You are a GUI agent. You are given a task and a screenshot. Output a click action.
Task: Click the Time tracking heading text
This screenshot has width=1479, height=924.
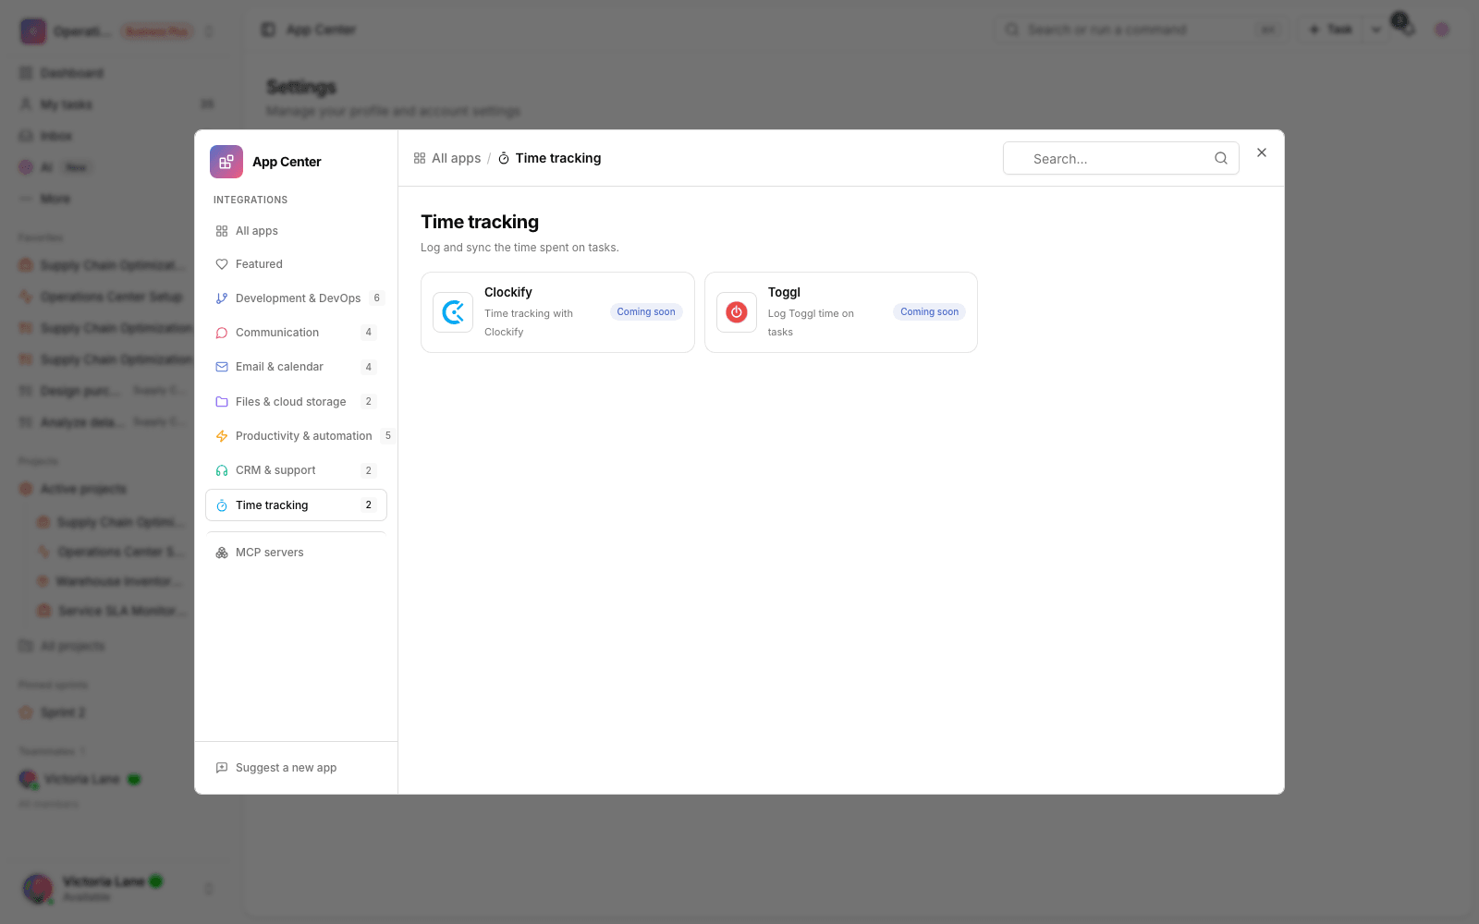click(x=480, y=222)
